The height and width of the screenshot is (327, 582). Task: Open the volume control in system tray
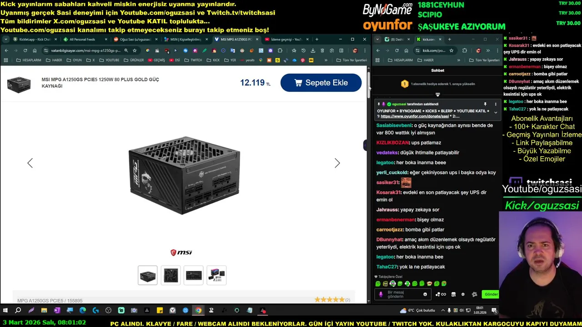pos(462,311)
